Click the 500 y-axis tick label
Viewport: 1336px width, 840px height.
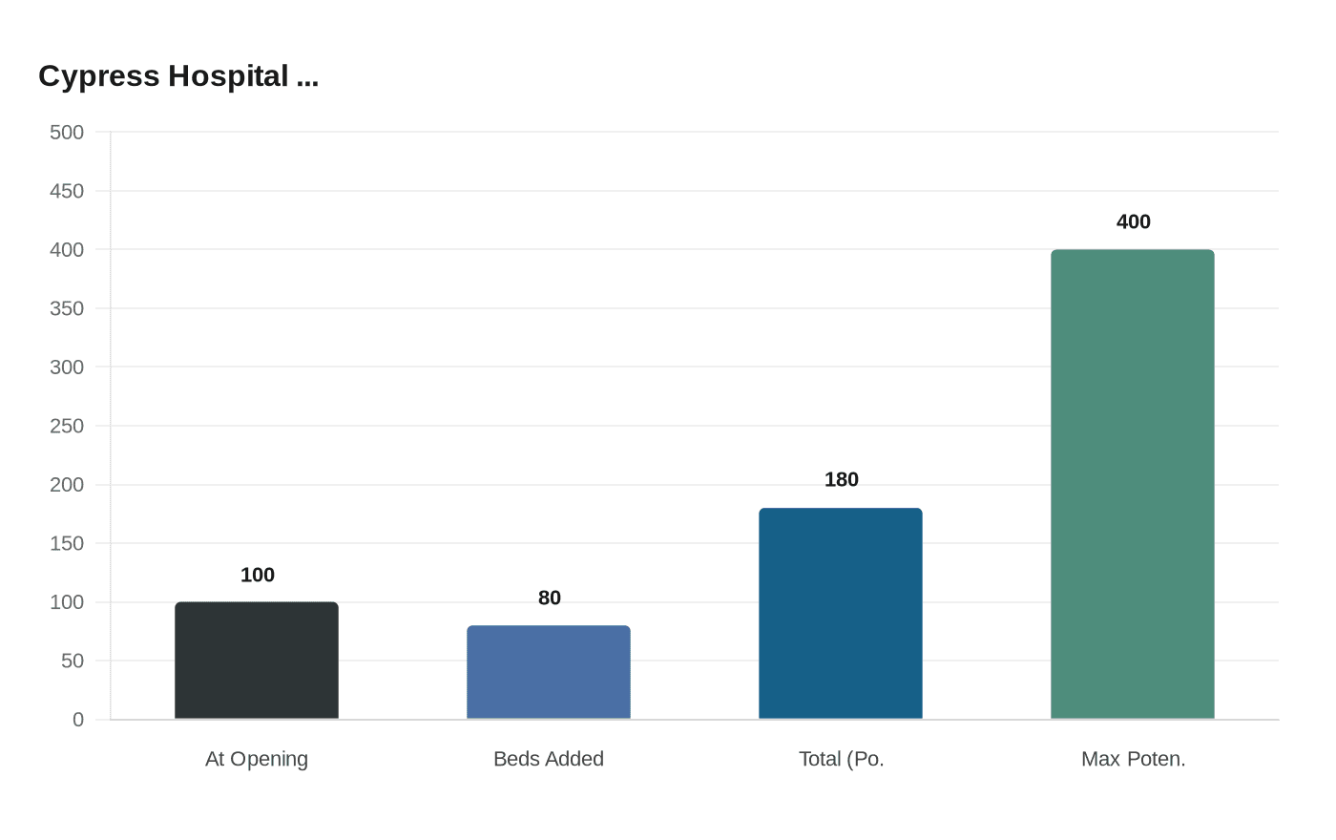tap(67, 132)
